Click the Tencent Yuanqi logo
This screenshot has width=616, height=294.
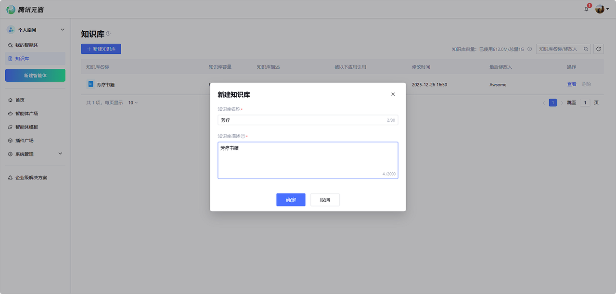tap(25, 9)
